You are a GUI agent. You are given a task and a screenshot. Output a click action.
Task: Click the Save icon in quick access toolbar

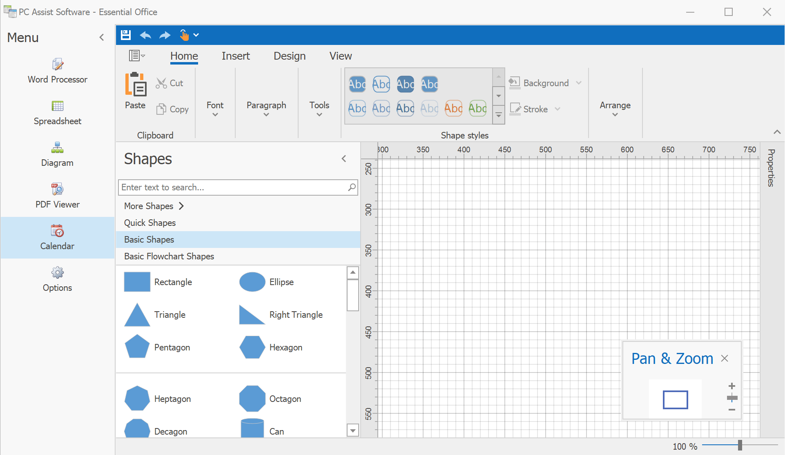pyautogui.click(x=125, y=35)
